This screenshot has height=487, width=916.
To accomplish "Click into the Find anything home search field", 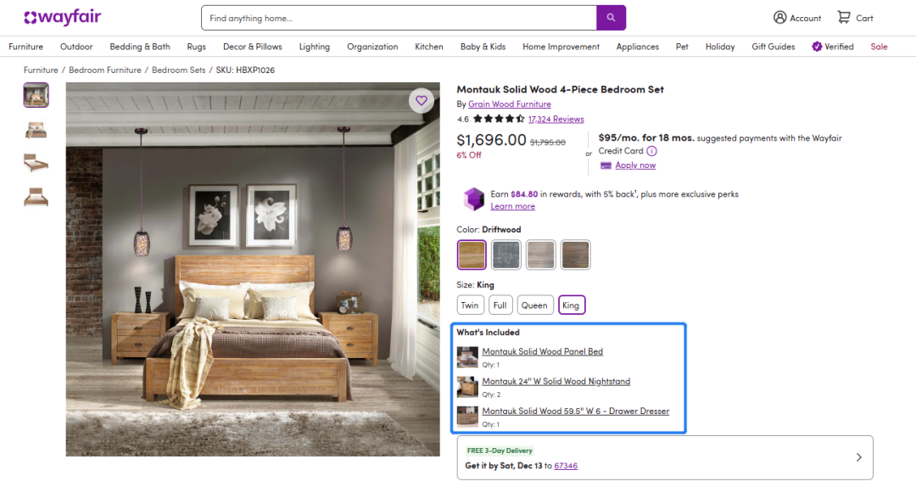I will click(x=399, y=18).
